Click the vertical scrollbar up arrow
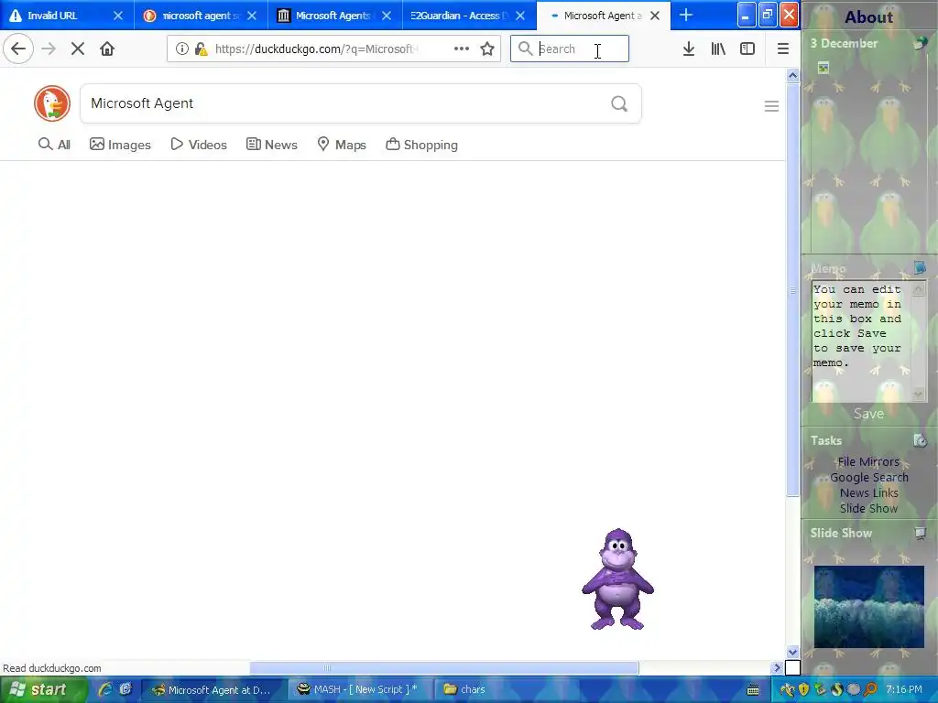 click(792, 75)
